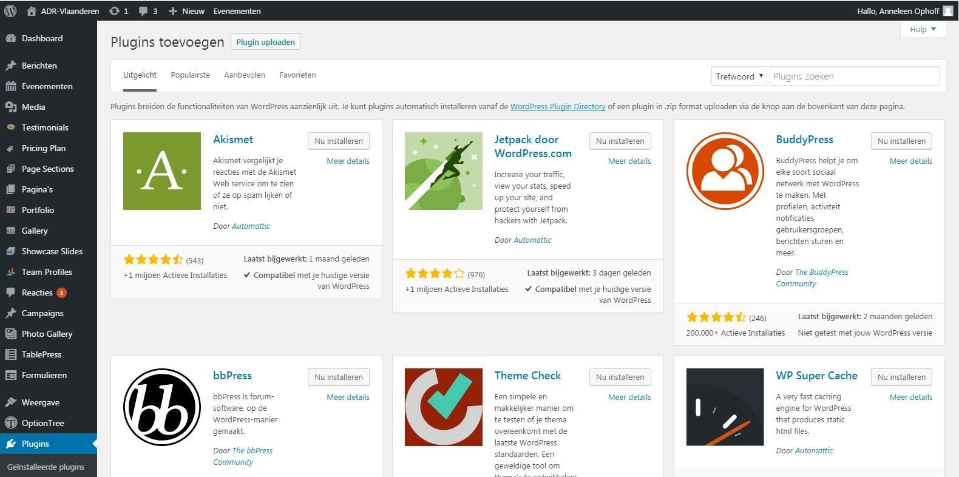Click the Berichten pushpin icon

click(x=11, y=66)
